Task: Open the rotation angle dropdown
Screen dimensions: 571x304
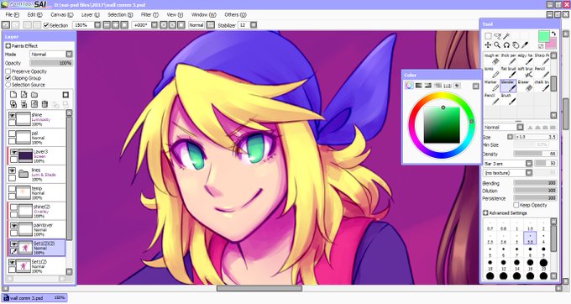Action: [155, 25]
